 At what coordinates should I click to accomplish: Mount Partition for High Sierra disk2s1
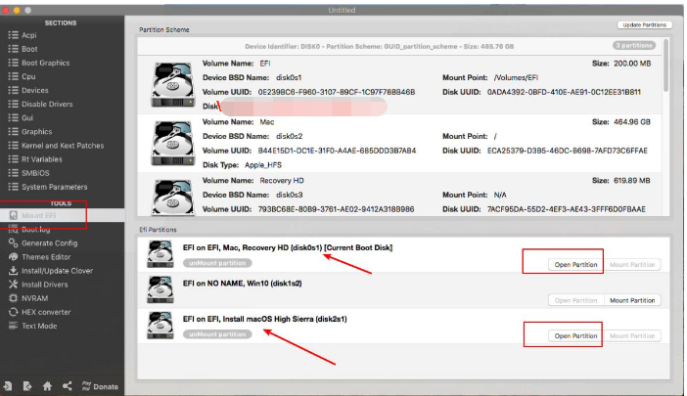tap(632, 336)
